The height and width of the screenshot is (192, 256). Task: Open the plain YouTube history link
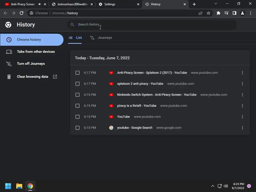[x=123, y=117]
